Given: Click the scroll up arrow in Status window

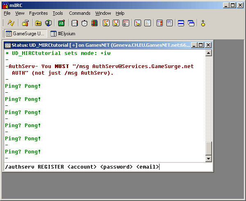Looking at the screenshot, I should [209, 53].
